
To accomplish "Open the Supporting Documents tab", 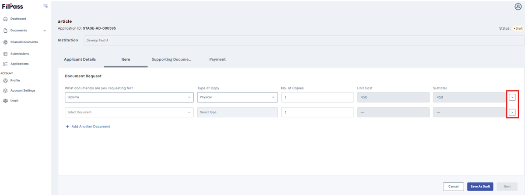I will click(x=171, y=59).
